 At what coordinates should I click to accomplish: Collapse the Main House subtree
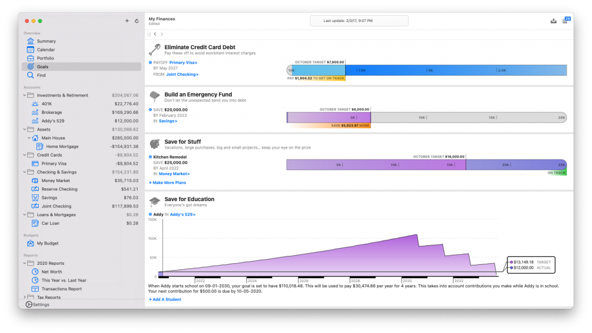click(29, 138)
